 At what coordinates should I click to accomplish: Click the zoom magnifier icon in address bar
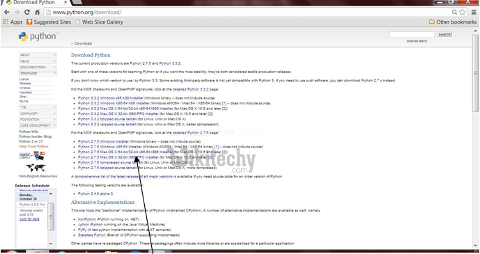click(x=455, y=13)
